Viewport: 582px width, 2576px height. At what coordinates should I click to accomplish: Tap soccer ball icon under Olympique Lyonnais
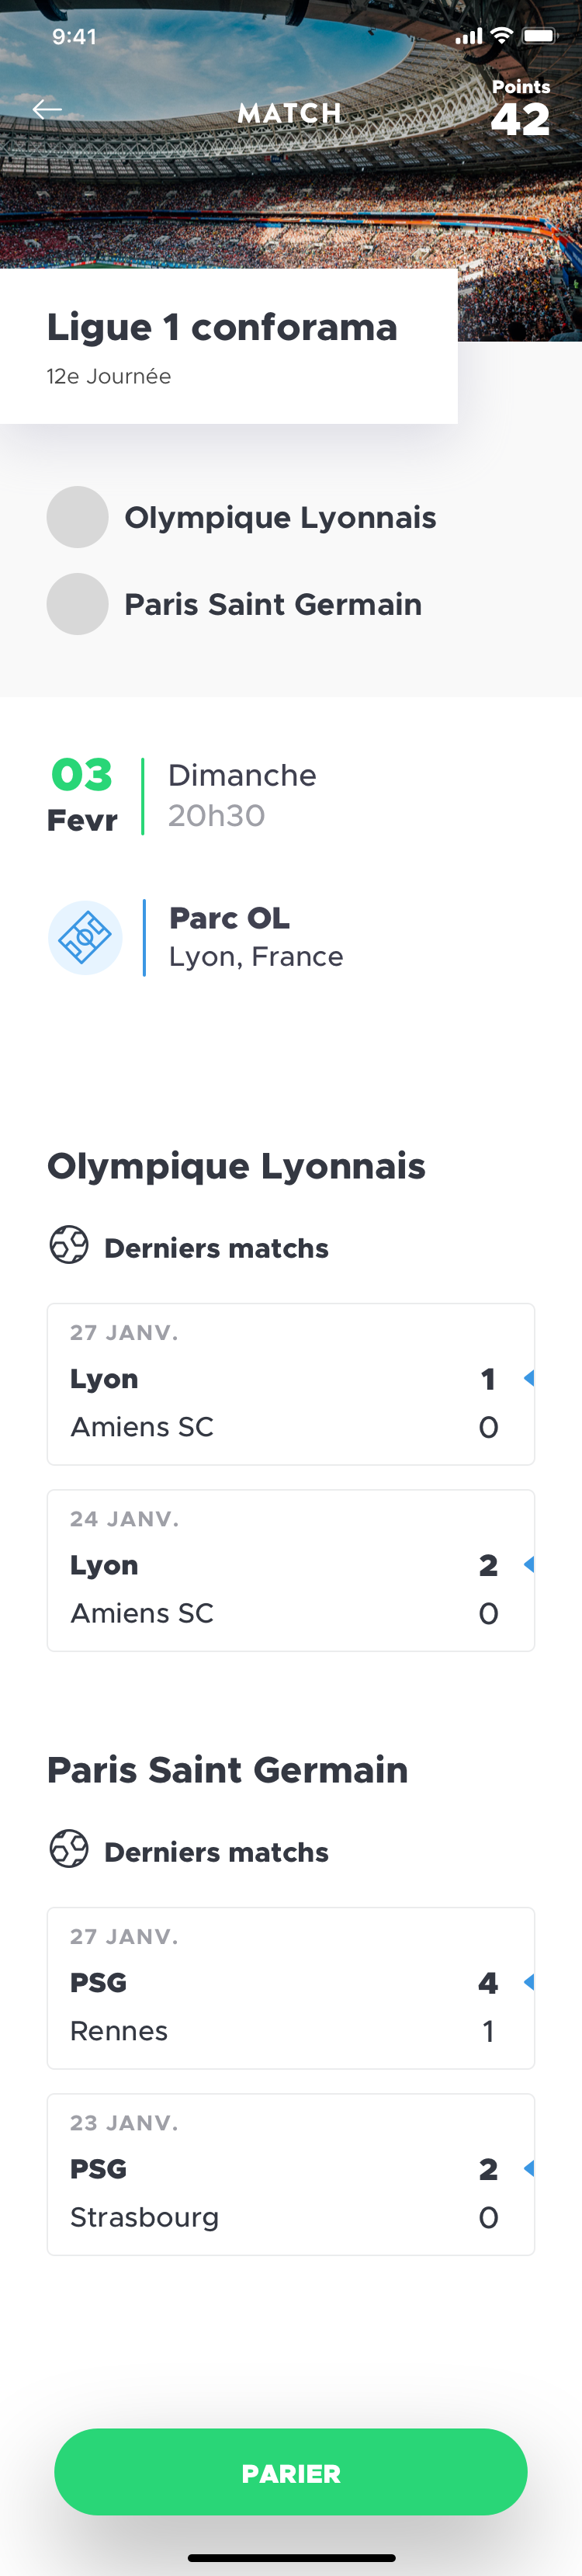pos(69,1245)
